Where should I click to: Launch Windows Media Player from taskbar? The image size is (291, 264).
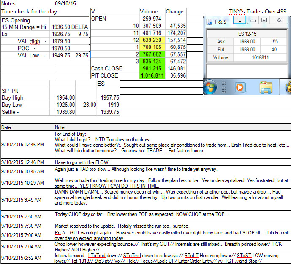240,87
